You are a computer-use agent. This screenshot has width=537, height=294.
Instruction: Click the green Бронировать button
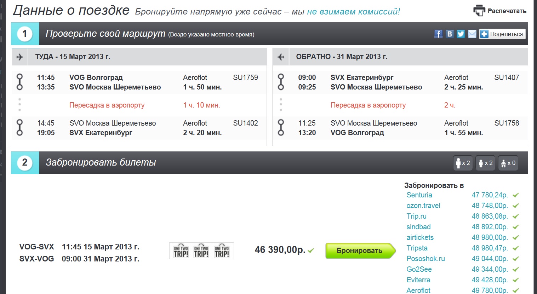(x=360, y=250)
